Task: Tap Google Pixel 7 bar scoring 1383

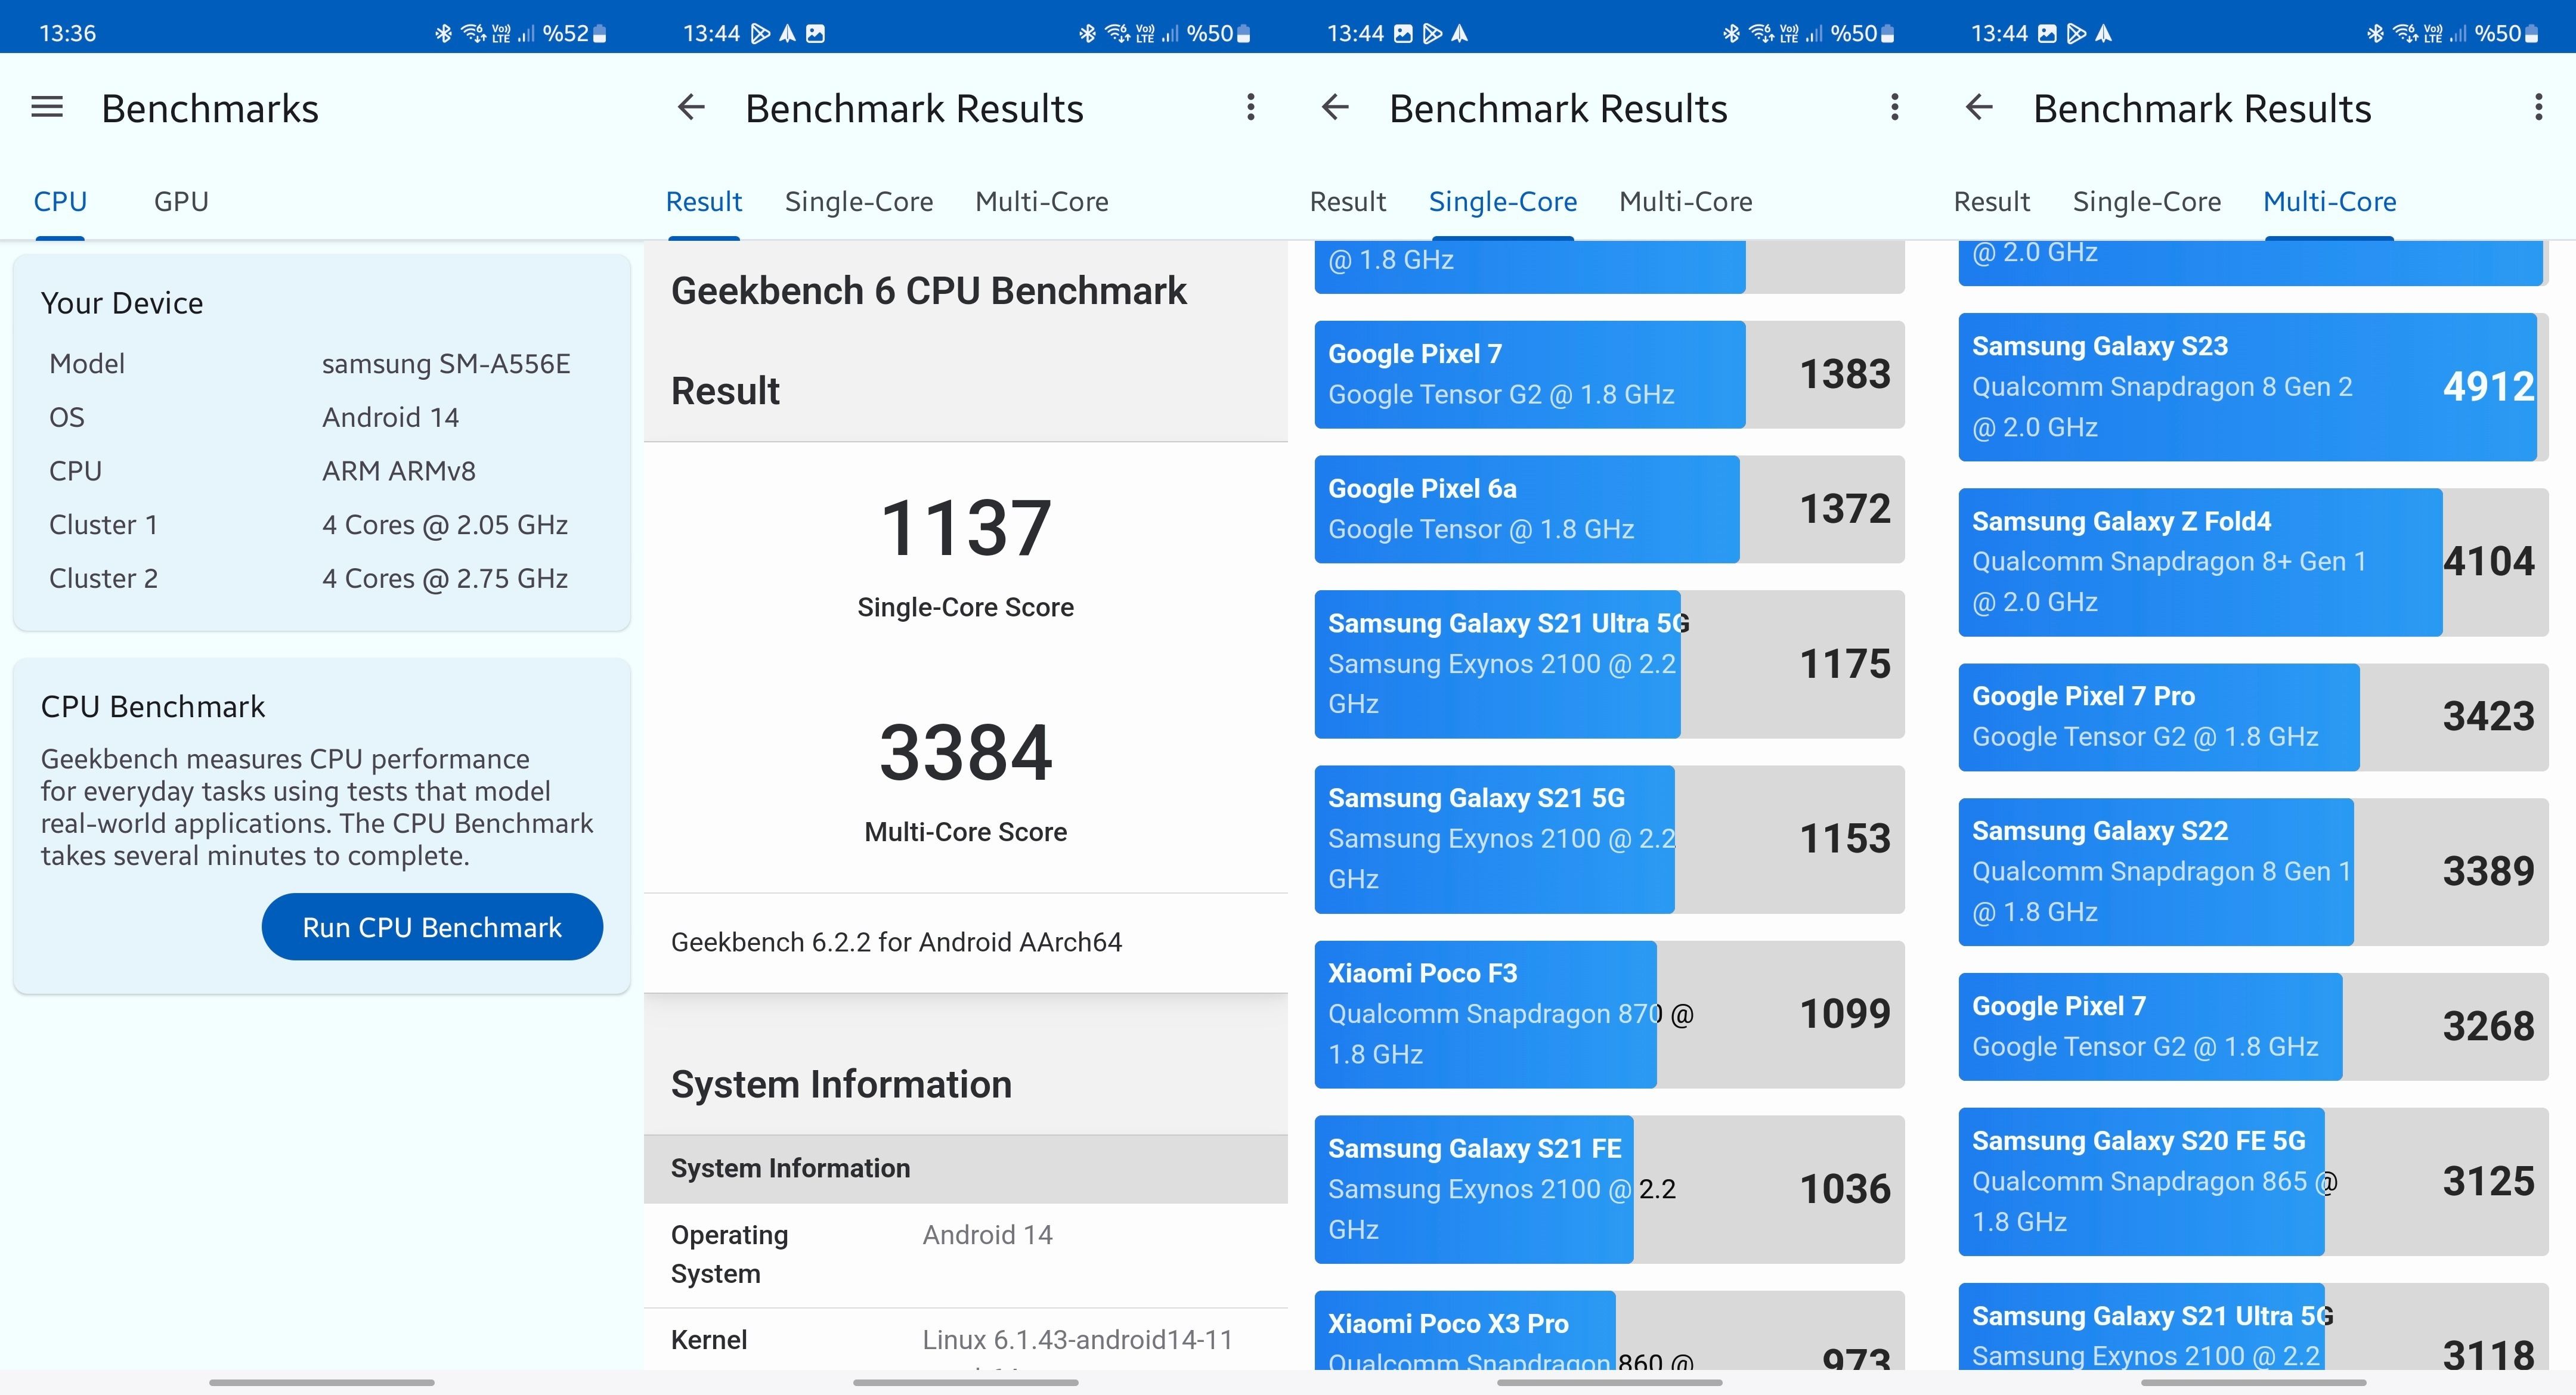Action: click(1609, 374)
